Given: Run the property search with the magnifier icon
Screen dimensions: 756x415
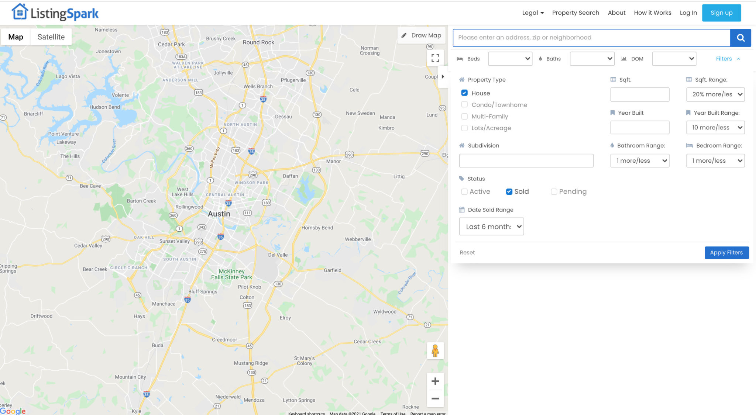Looking at the screenshot, I should [740, 37].
